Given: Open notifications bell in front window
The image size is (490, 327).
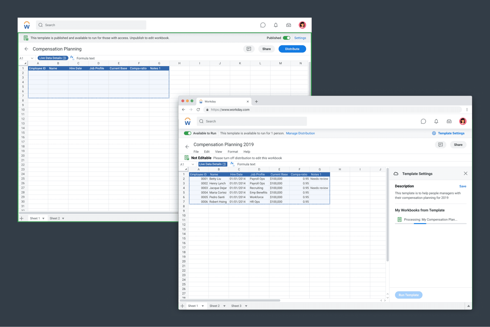Looking at the screenshot, I should point(436,121).
